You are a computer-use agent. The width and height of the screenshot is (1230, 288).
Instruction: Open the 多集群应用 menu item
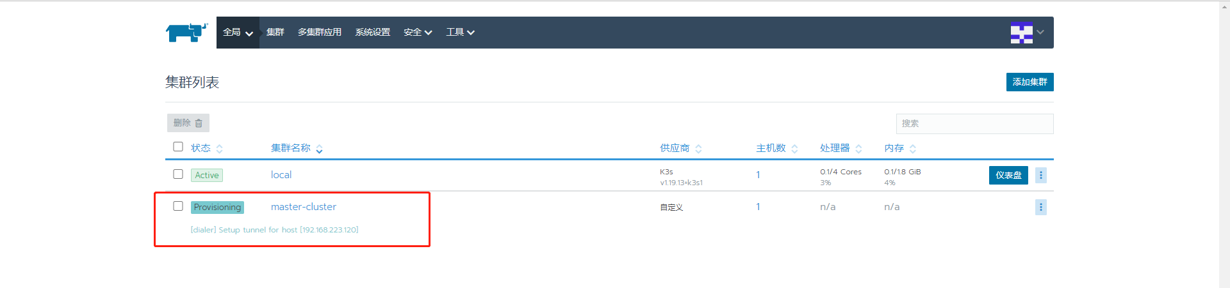pyautogui.click(x=320, y=33)
